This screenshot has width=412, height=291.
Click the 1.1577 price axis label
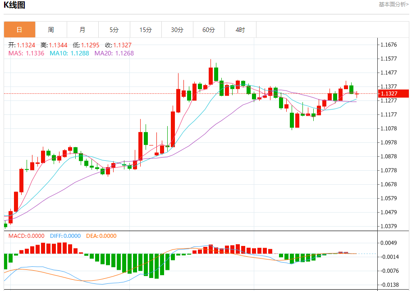click(389, 59)
